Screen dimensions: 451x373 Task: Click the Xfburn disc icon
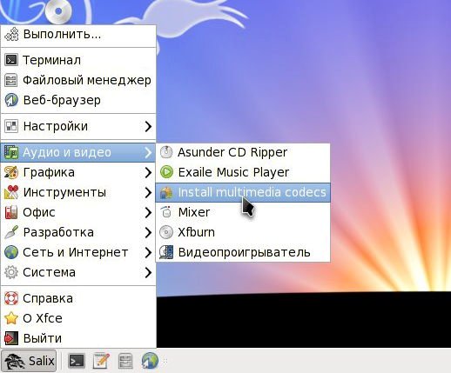(x=166, y=232)
